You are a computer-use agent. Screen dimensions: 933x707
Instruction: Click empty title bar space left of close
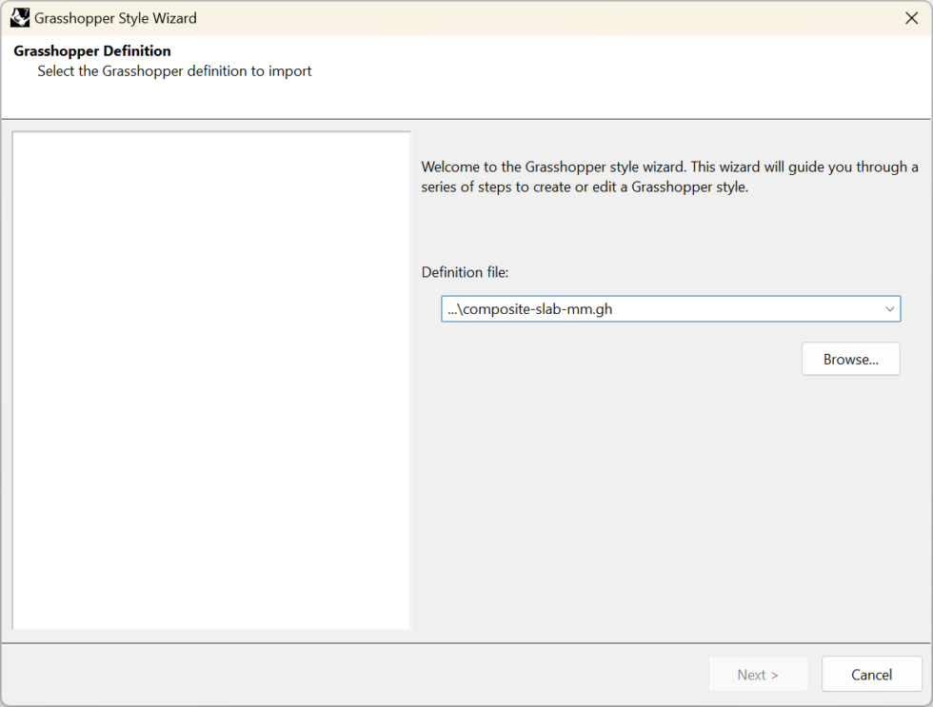click(x=571, y=18)
